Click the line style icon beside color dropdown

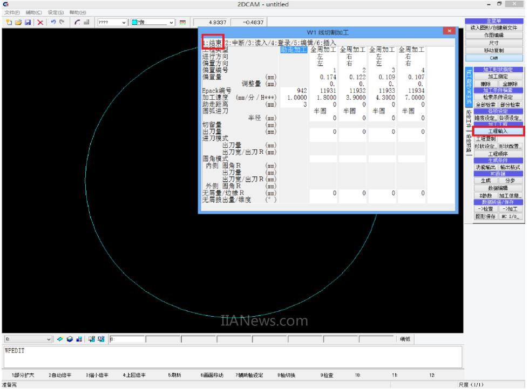[x=182, y=22]
